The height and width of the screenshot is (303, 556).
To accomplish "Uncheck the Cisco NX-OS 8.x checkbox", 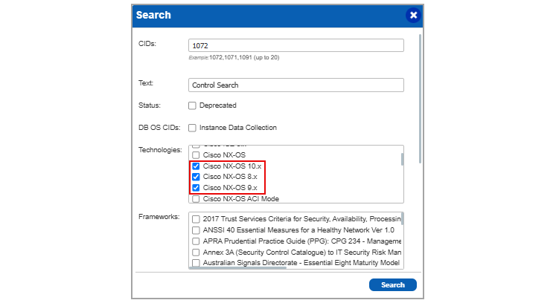I will pyautogui.click(x=196, y=177).
